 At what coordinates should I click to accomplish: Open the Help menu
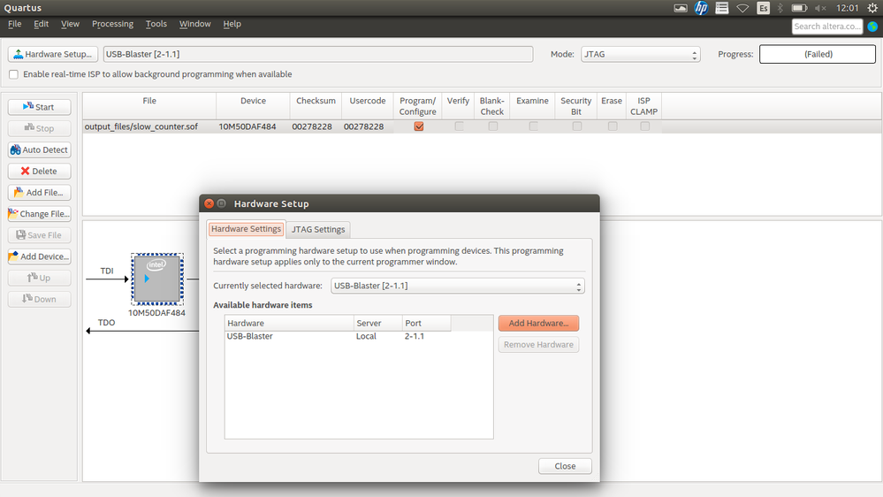[232, 24]
